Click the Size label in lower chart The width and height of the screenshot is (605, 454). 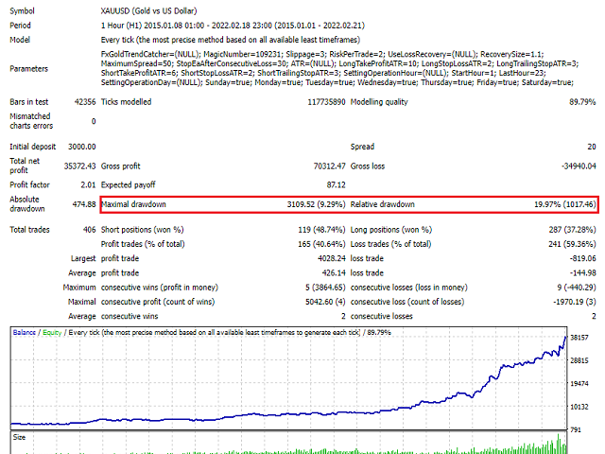click(x=19, y=437)
